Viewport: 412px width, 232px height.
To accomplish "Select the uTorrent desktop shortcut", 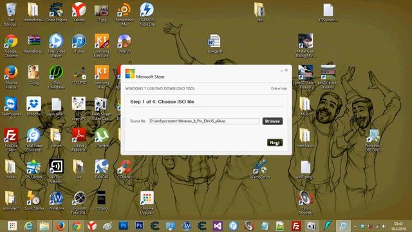I will [102, 138].
